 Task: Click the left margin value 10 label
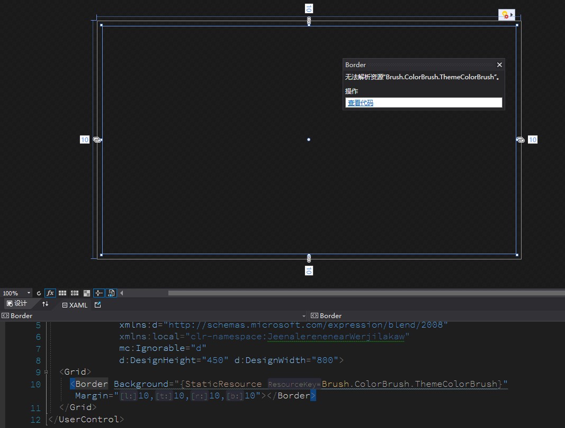[x=85, y=139]
